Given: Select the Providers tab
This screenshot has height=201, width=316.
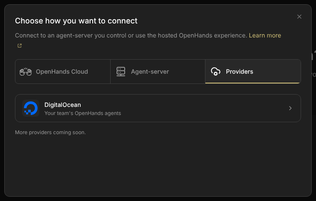Looking at the screenshot, I should [253, 72].
